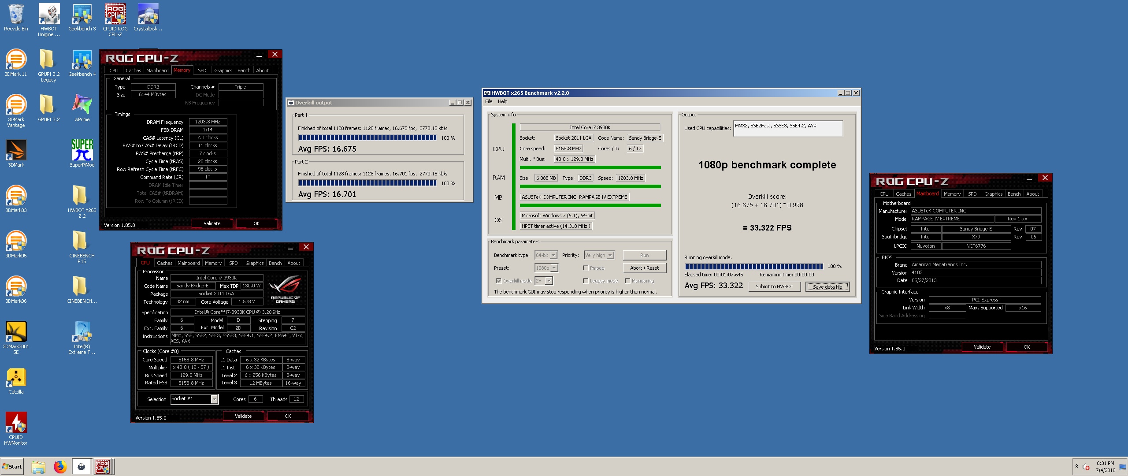Click the Abort / Reset button
The image size is (1128, 476).
(644, 268)
